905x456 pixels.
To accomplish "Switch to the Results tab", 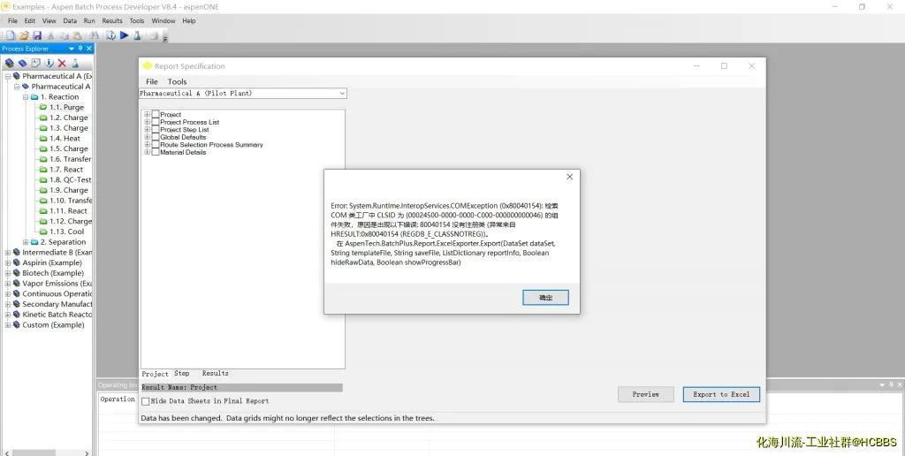I will [216, 374].
